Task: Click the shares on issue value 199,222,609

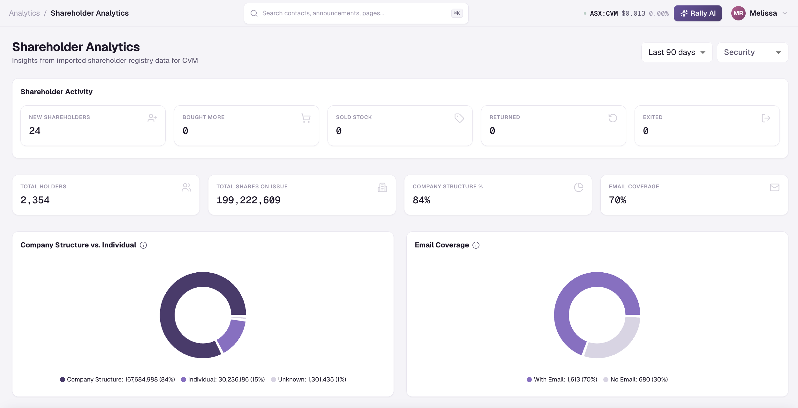Action: click(249, 200)
